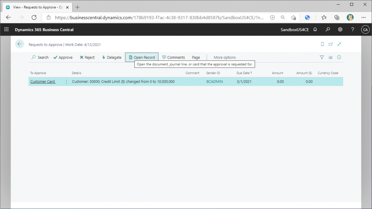Click the browser Back arrow

click(x=9, y=17)
